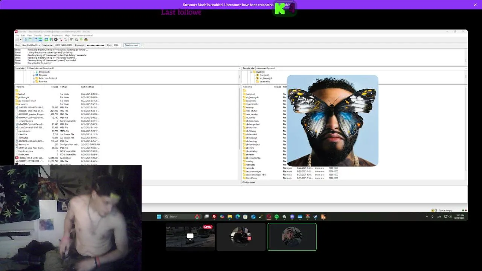The width and height of the screenshot is (482, 271).
Task: Open the binoculars file search icon
Action: [86, 40]
